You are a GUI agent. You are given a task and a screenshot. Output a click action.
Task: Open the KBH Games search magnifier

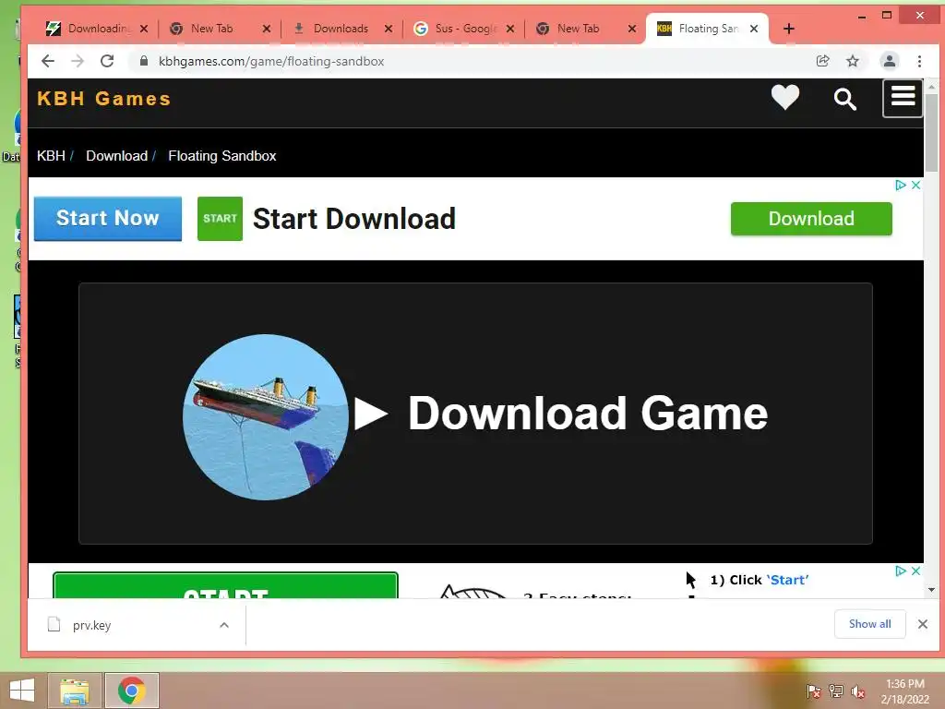point(845,99)
